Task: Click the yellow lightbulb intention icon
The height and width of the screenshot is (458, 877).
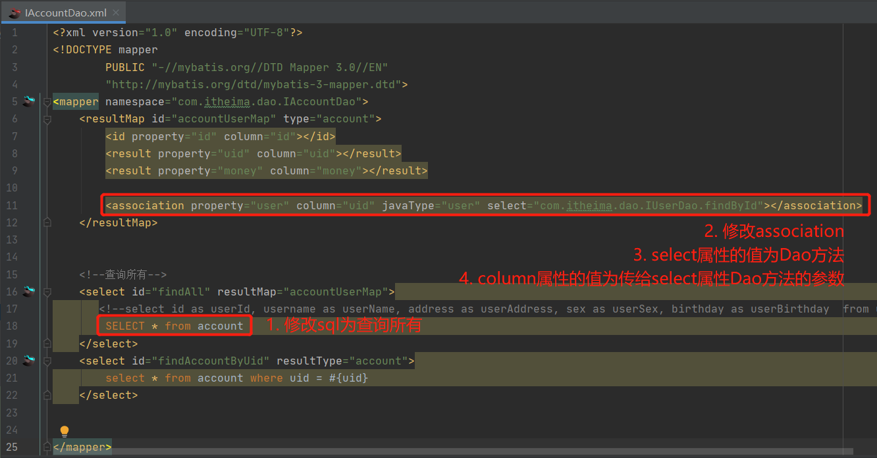Action: pos(65,432)
